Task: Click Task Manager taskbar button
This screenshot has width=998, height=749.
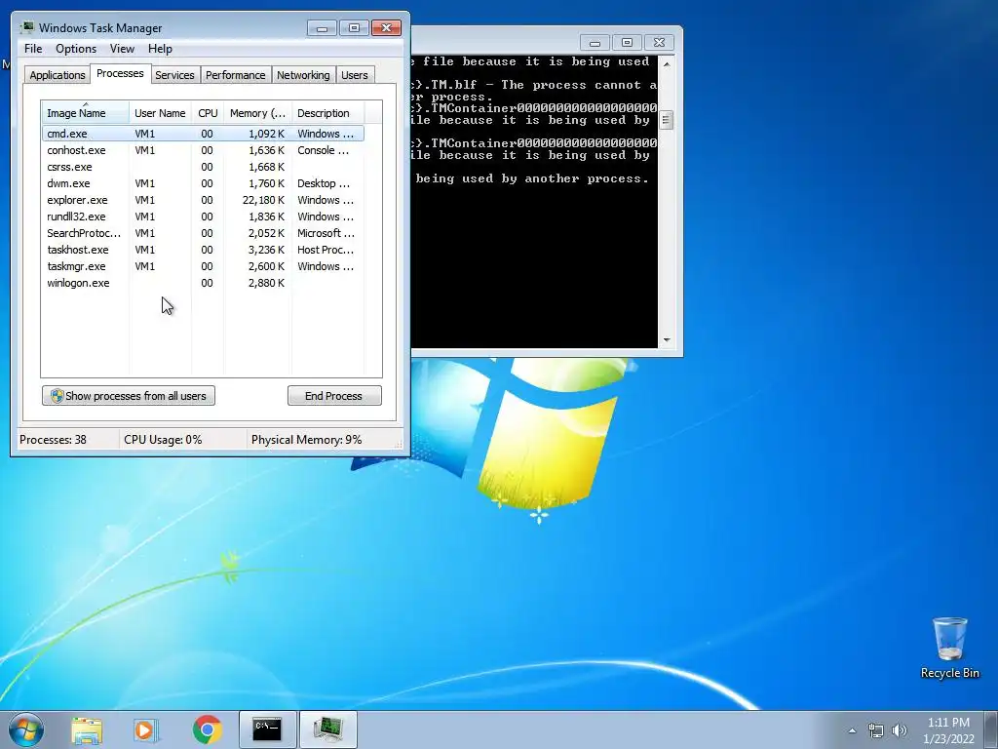Action: 327,729
